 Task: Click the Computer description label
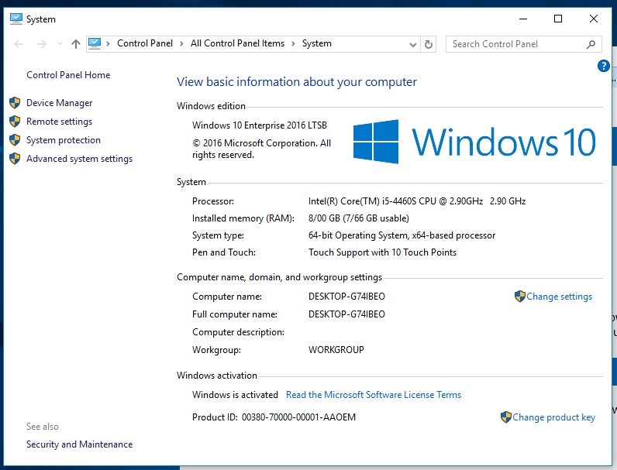[238, 332]
